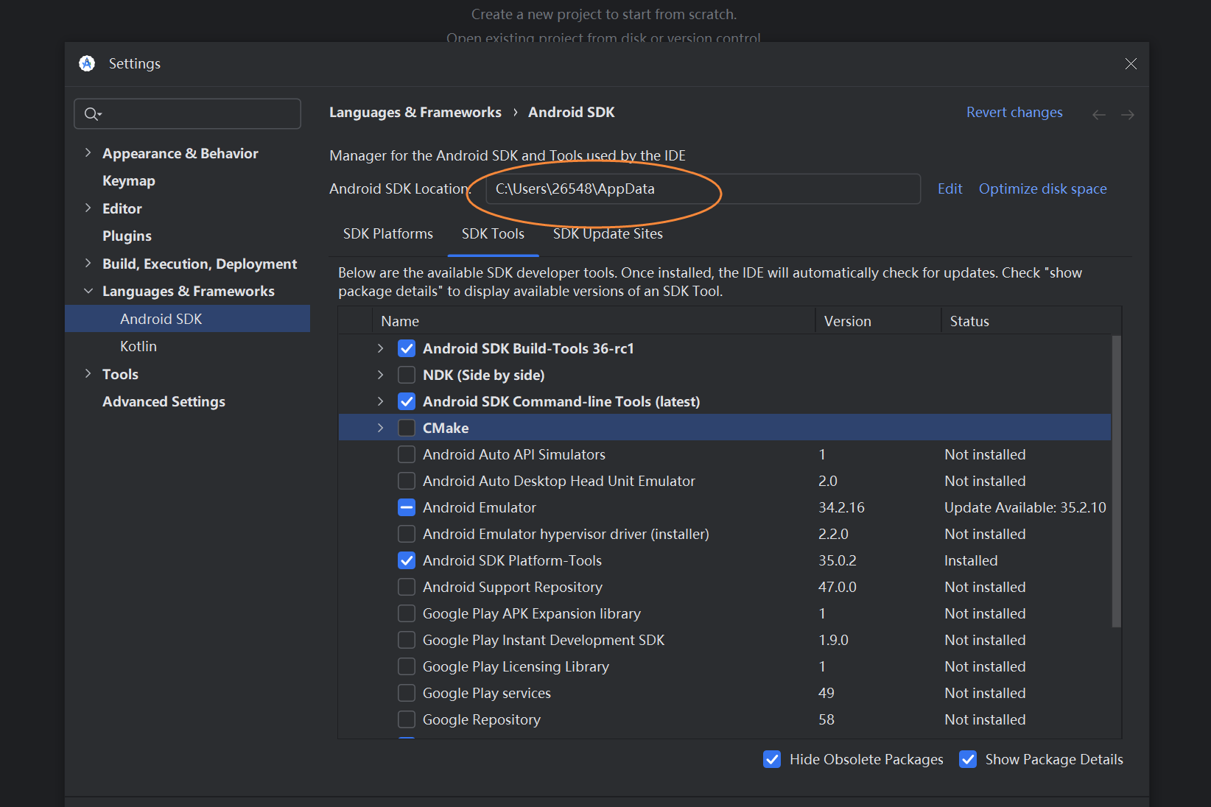
Task: Check Android Auto Desktop Head Unit Emulator
Action: [x=407, y=481]
